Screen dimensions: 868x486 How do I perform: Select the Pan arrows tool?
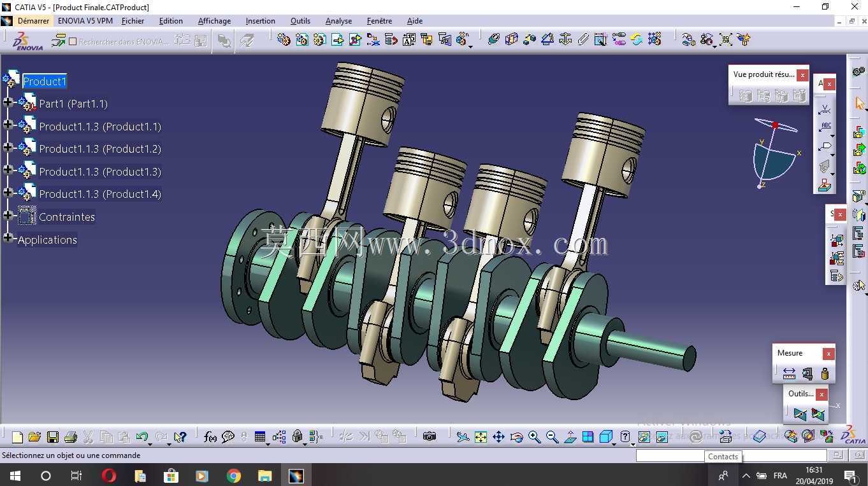point(499,437)
